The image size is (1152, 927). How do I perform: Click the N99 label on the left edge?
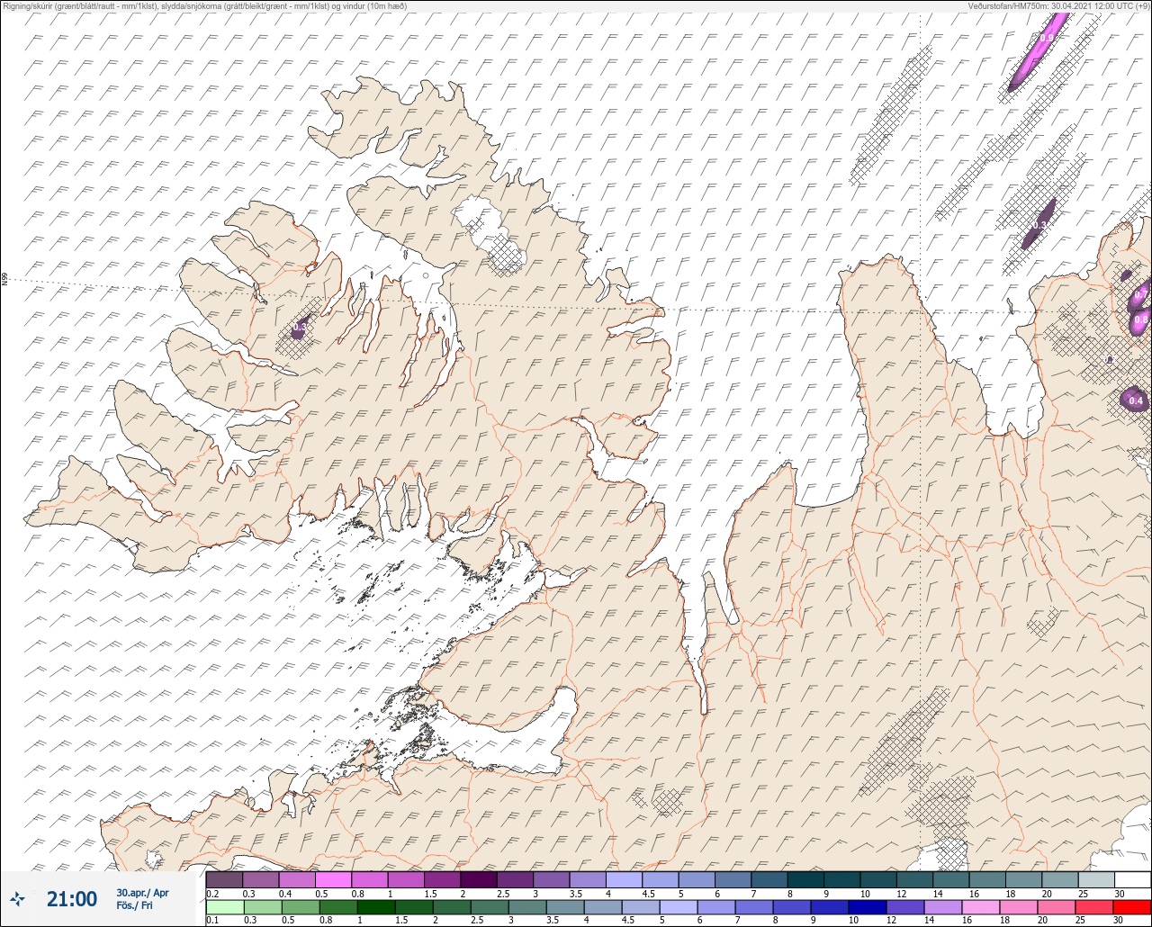(4, 280)
